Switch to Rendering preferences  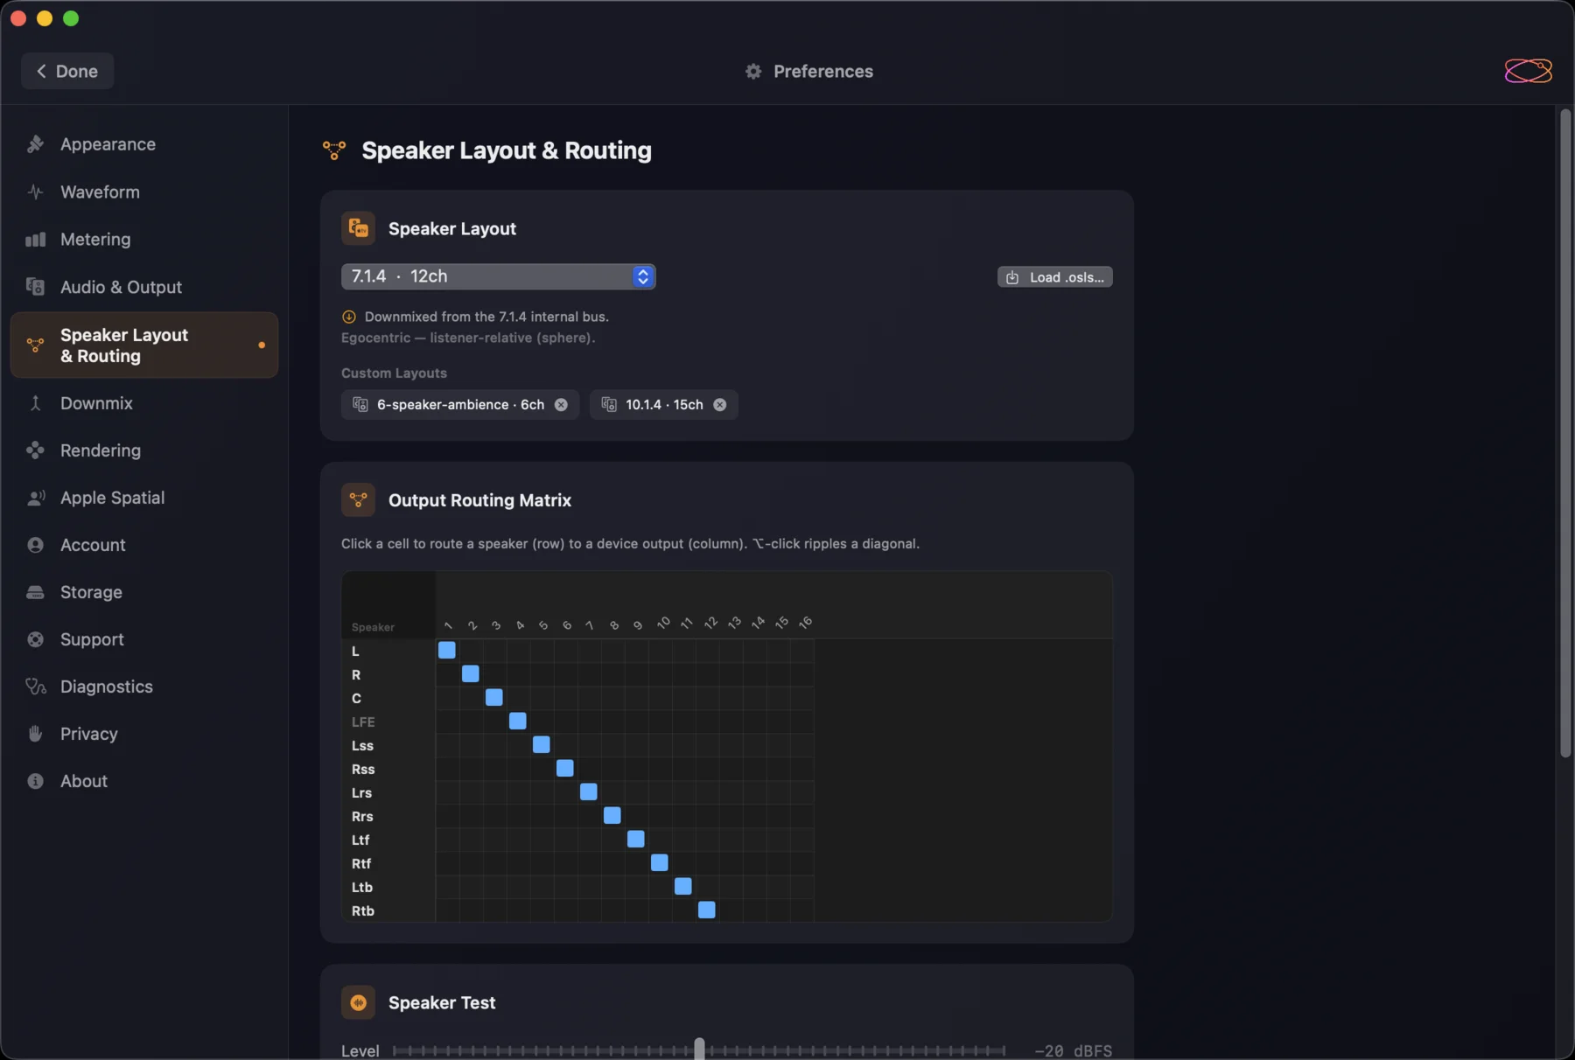click(144, 450)
